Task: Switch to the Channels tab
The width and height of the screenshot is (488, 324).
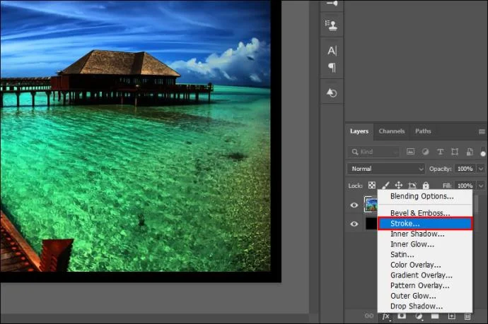Action: pyautogui.click(x=391, y=131)
